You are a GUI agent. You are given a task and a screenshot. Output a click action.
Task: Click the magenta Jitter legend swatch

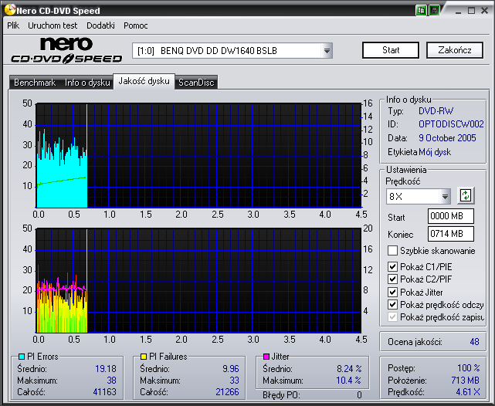pyautogui.click(x=266, y=357)
